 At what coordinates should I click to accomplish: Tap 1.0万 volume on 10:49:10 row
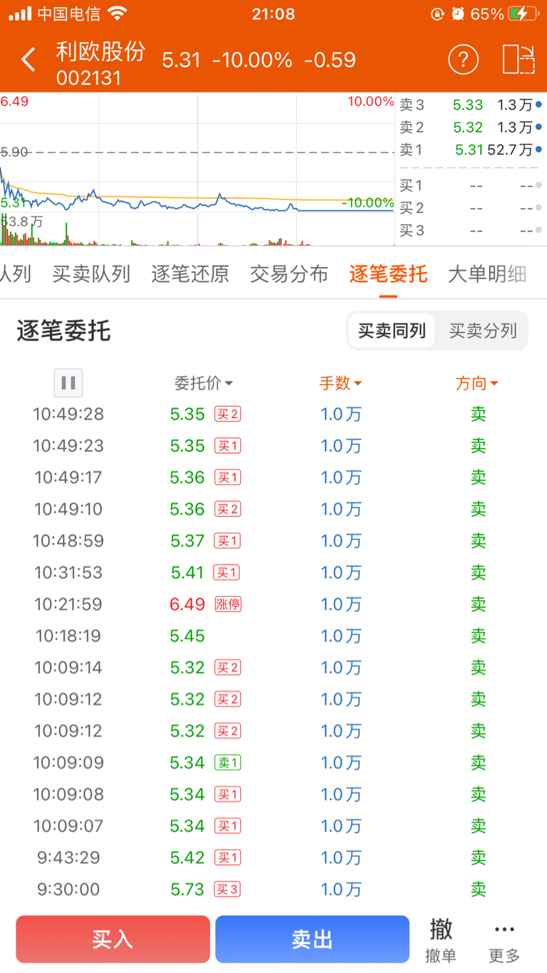[341, 509]
